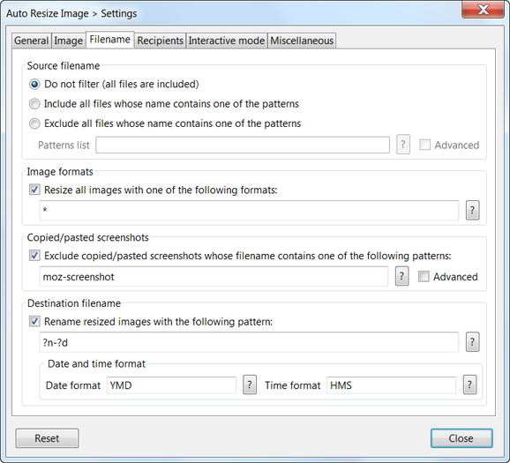Switch to the Recipients tab
Screen dimensions: 510x463
tap(160, 41)
